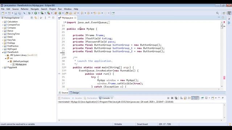Screen dimensions: 232x130
Task: Click the console vertical scrollbar
Action: click(x=224, y=111)
